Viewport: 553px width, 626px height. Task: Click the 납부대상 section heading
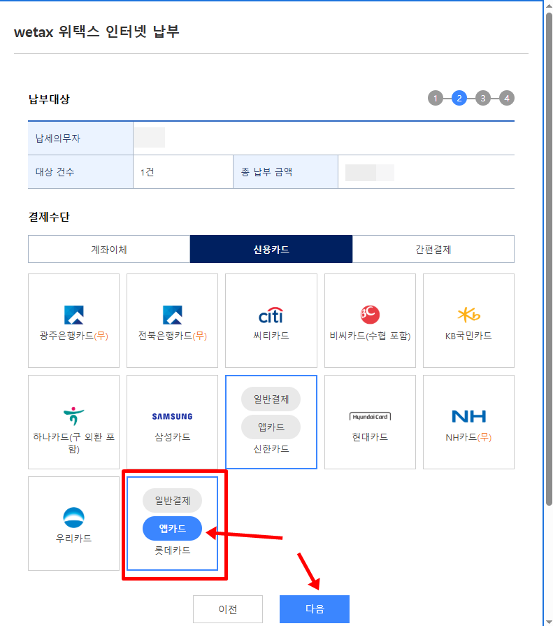click(x=49, y=99)
